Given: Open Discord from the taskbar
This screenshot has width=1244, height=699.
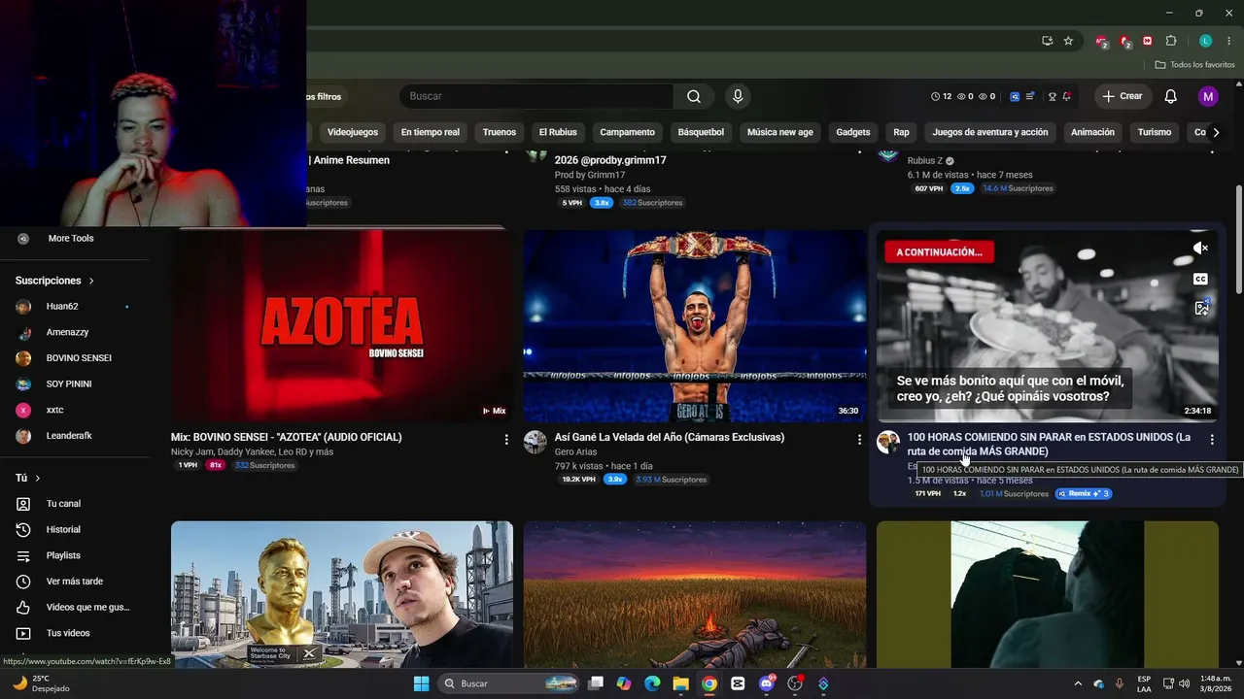Looking at the screenshot, I should (767, 683).
